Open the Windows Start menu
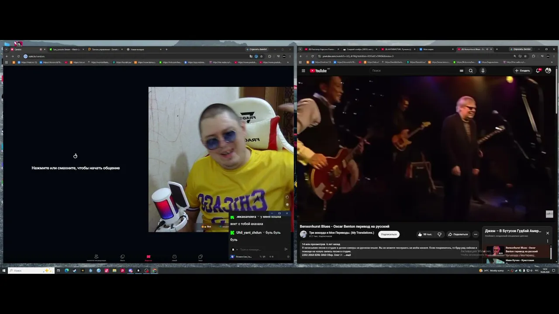Image resolution: width=559 pixels, height=314 pixels. pos(4,270)
